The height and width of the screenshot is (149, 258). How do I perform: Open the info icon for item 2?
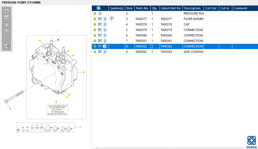pyautogui.click(x=100, y=13)
